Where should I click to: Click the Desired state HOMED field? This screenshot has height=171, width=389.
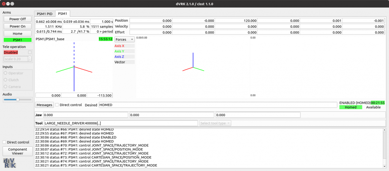pyautogui.click(x=218, y=105)
